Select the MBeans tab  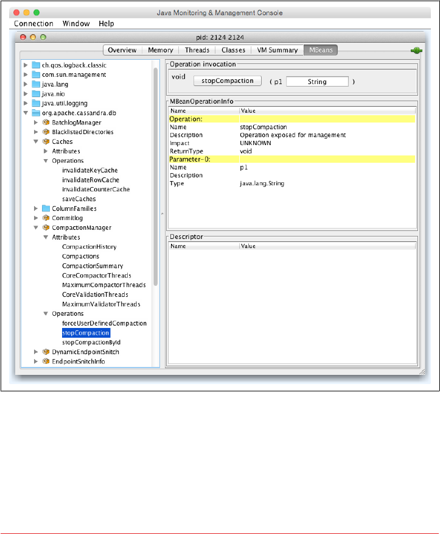point(321,50)
